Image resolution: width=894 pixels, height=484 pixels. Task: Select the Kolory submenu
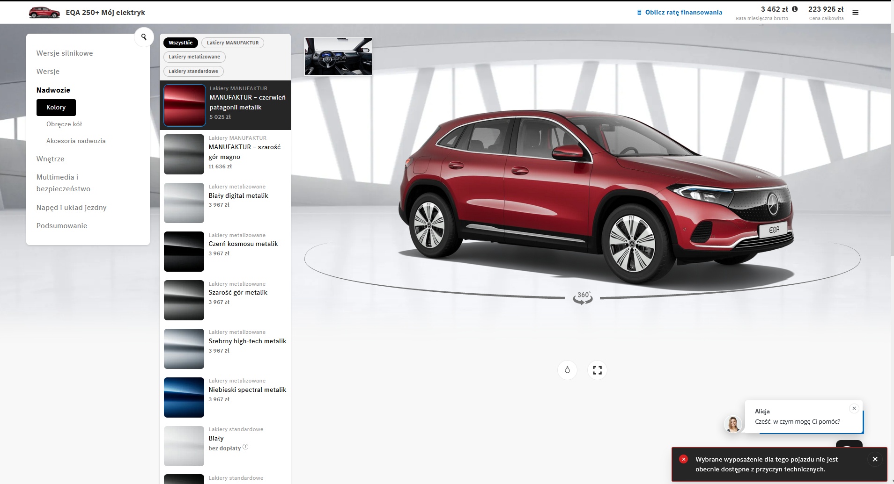coord(56,107)
